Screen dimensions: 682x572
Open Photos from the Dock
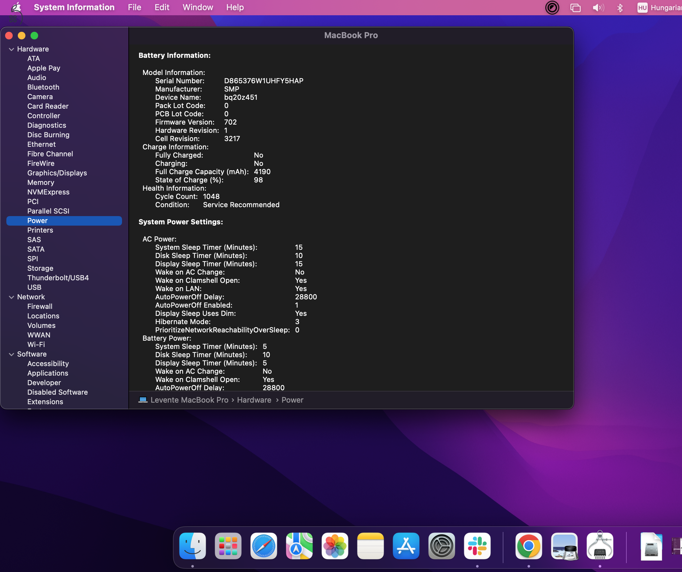click(x=335, y=546)
